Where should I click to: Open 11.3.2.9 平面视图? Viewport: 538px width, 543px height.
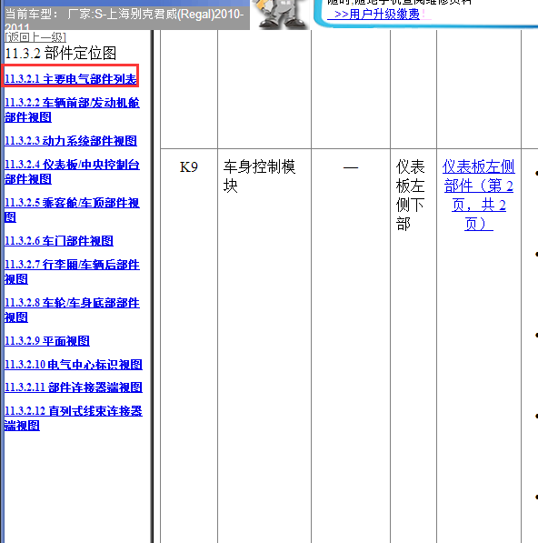pyautogui.click(x=47, y=341)
